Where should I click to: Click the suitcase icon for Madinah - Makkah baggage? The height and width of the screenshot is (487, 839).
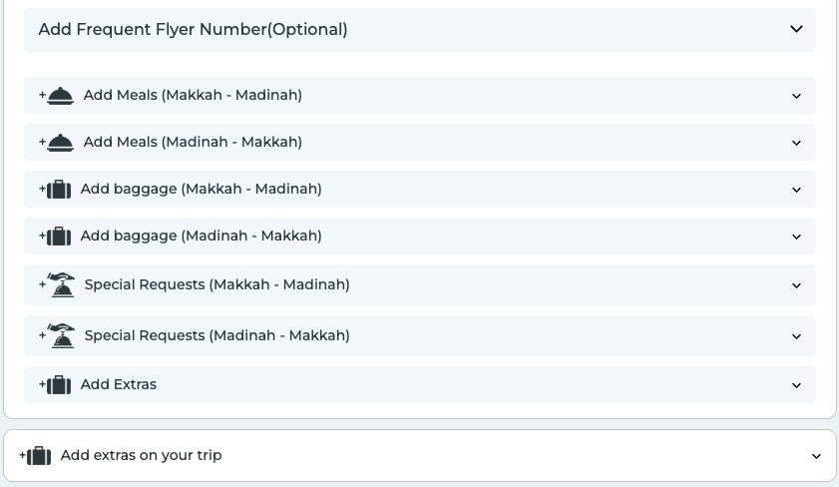[x=59, y=237]
